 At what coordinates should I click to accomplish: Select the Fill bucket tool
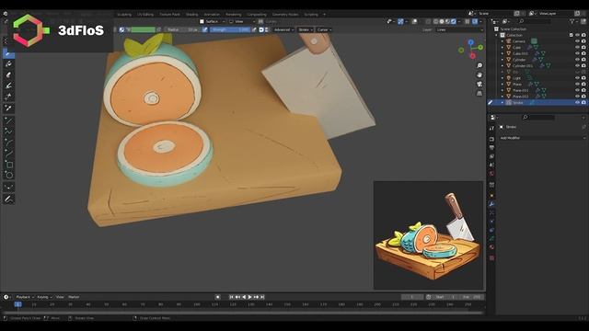tap(8, 64)
